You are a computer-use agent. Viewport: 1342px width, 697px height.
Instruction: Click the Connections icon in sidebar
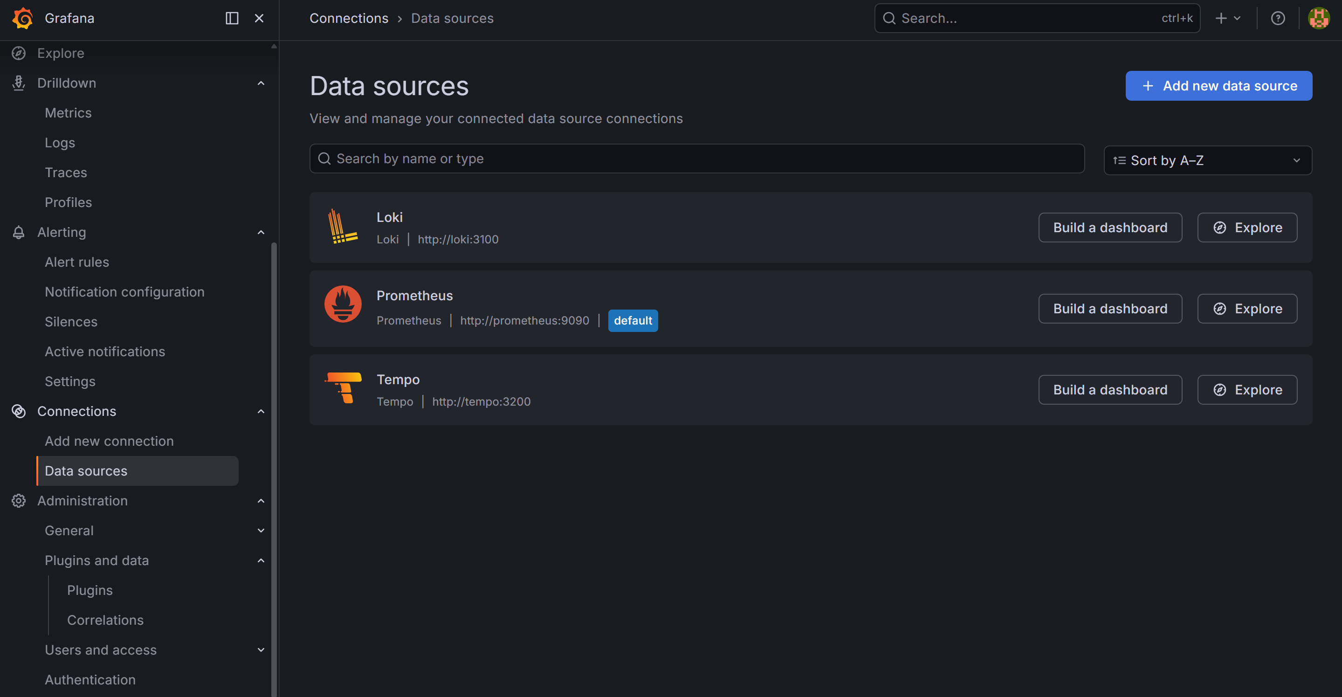[x=19, y=411]
